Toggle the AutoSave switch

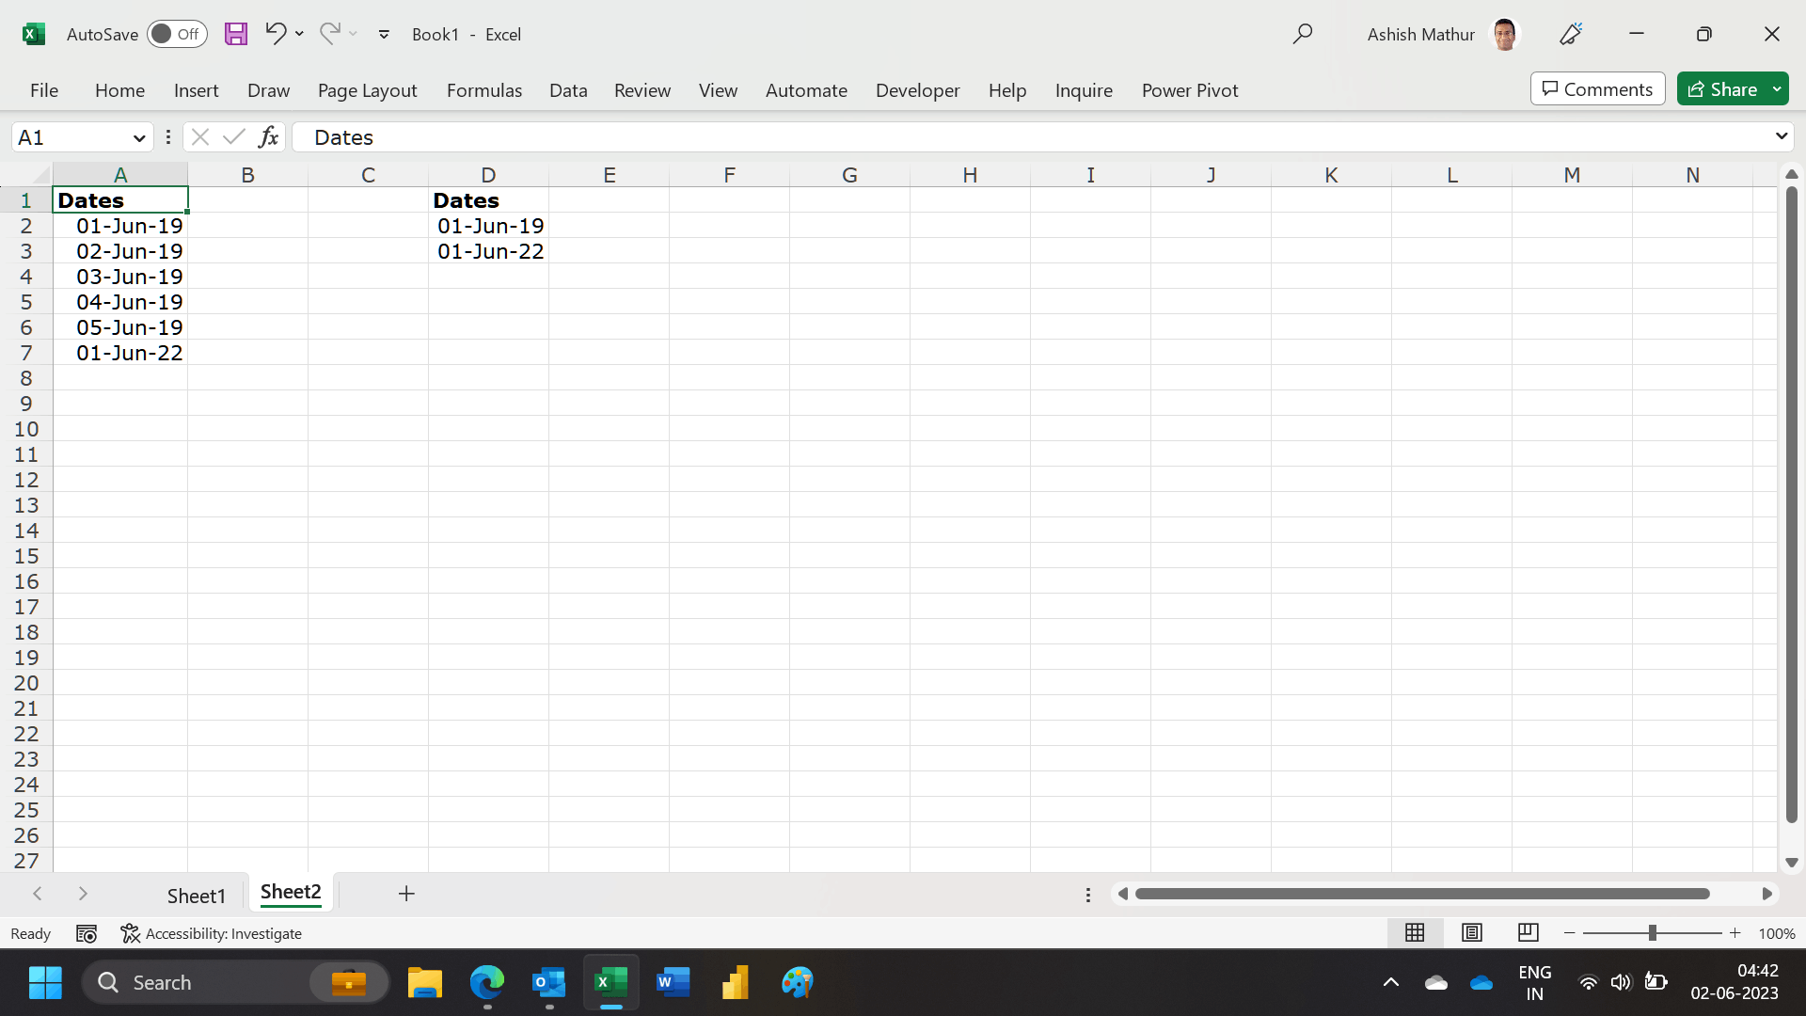[x=177, y=34]
